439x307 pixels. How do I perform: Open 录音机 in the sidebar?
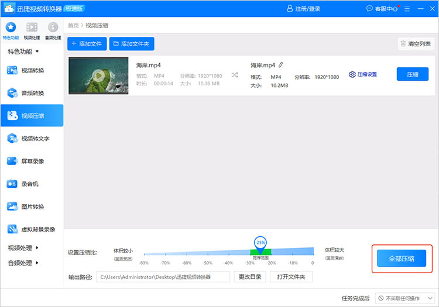tap(32, 184)
